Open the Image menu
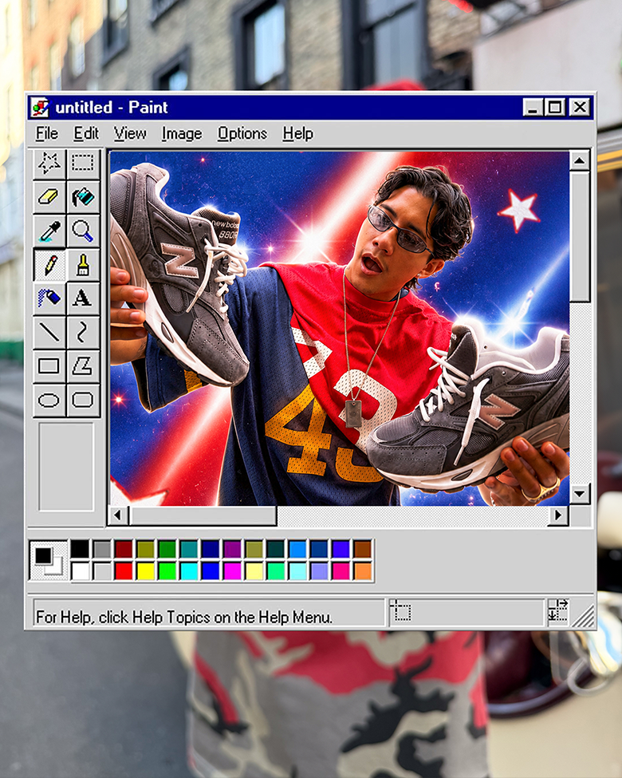This screenshot has width=622, height=778. pyautogui.click(x=182, y=133)
